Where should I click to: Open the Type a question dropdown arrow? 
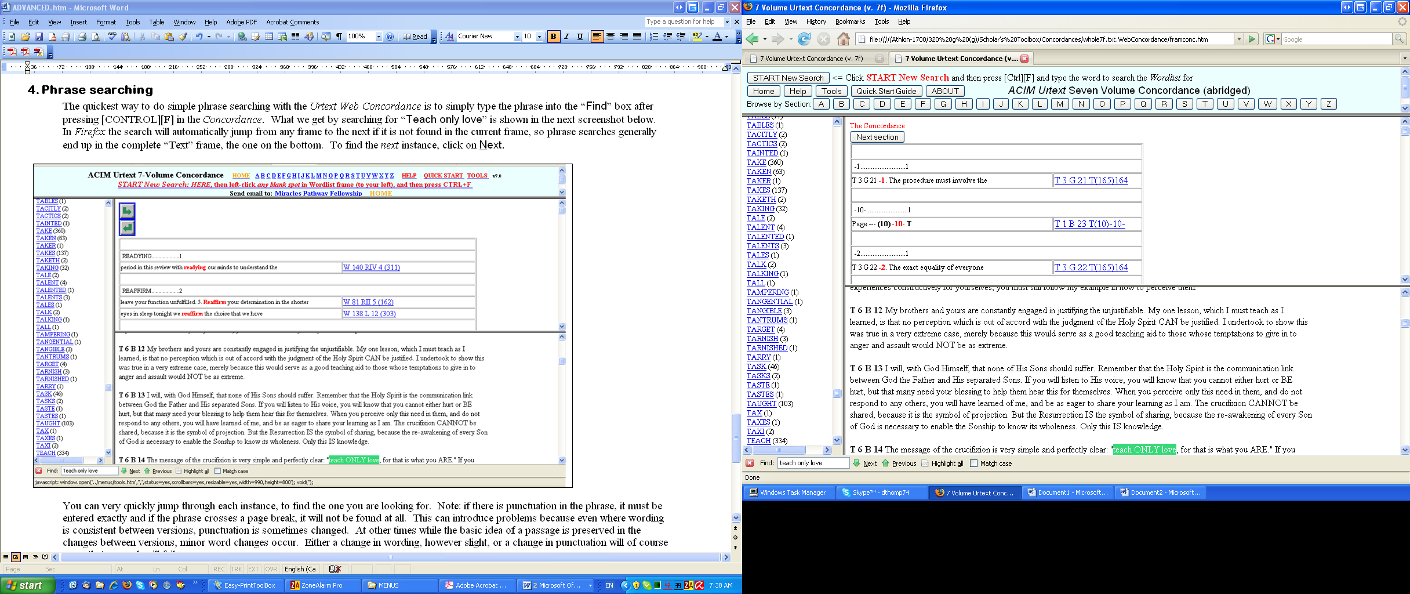click(x=727, y=22)
